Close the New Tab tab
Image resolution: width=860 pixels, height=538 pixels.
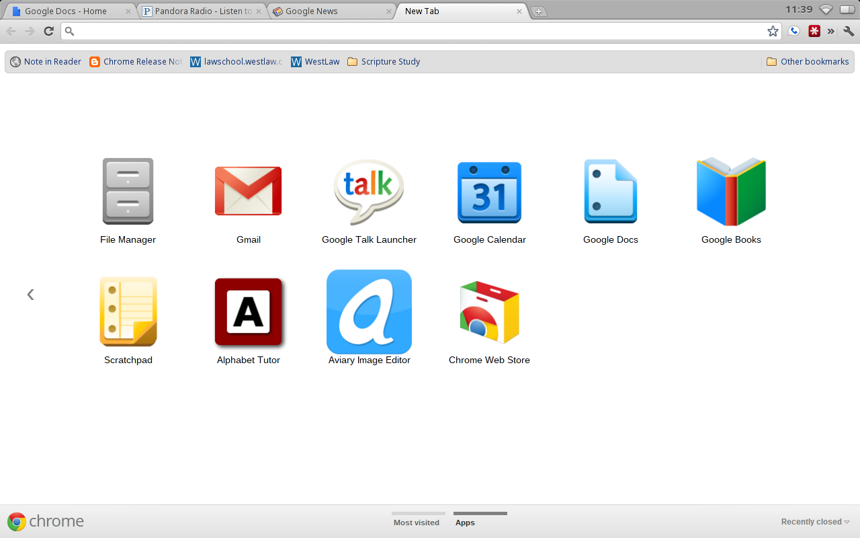coord(519,11)
